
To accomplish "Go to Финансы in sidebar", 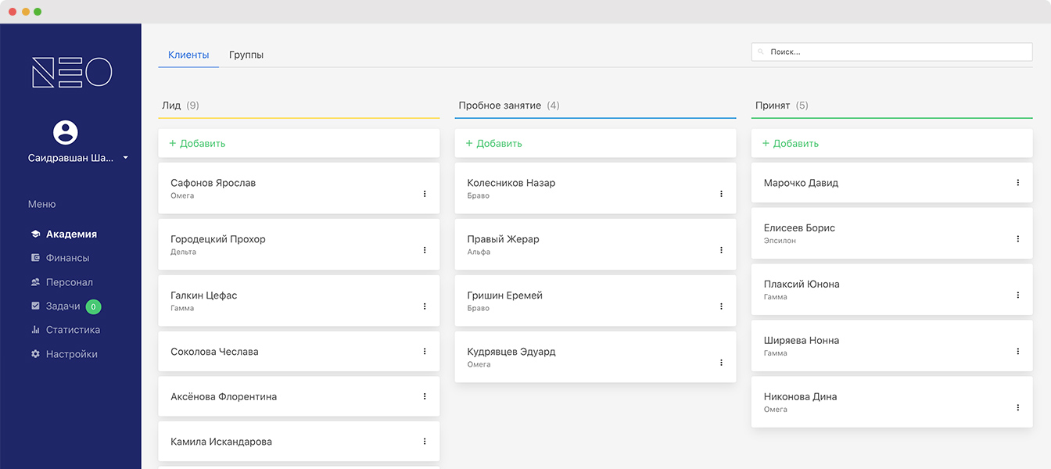I will coord(67,258).
